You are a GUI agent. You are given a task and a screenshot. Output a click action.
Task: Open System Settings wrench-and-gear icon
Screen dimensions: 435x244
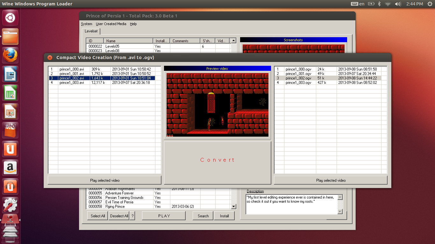pos(10,205)
